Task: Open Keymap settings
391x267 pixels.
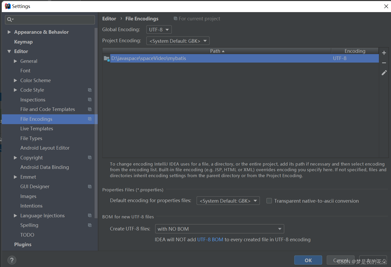Action: click(x=23, y=42)
